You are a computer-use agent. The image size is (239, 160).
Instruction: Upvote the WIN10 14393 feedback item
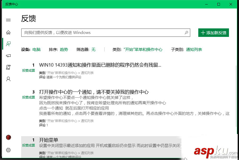click(29, 71)
